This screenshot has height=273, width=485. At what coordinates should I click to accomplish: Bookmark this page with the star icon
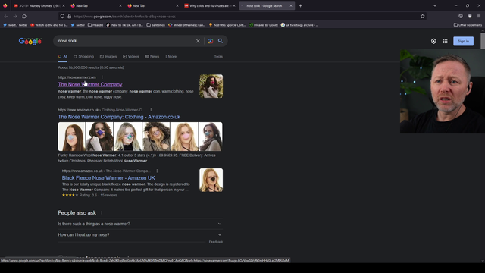423,17
